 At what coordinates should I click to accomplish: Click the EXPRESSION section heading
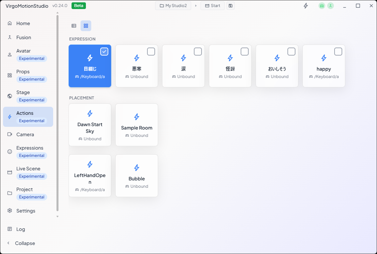tap(82, 39)
